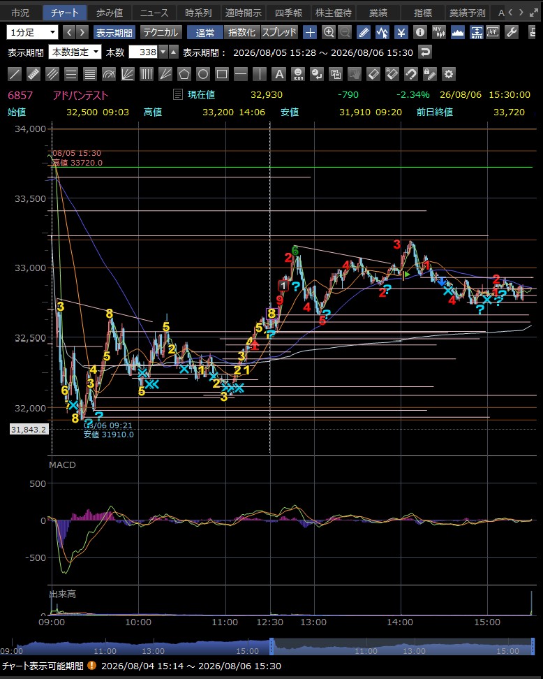Image resolution: width=543 pixels, height=679 pixels.
Task: Switch to the 指標 tab
Action: point(423,13)
